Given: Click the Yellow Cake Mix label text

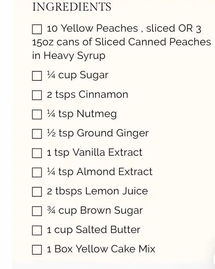Looking at the screenshot, I should [x=116, y=249].
